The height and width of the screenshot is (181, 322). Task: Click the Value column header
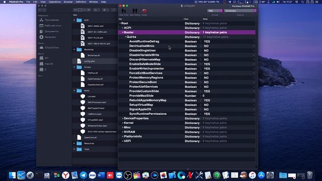[205, 19]
